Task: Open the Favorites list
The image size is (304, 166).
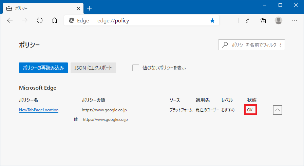Action: coord(248,20)
